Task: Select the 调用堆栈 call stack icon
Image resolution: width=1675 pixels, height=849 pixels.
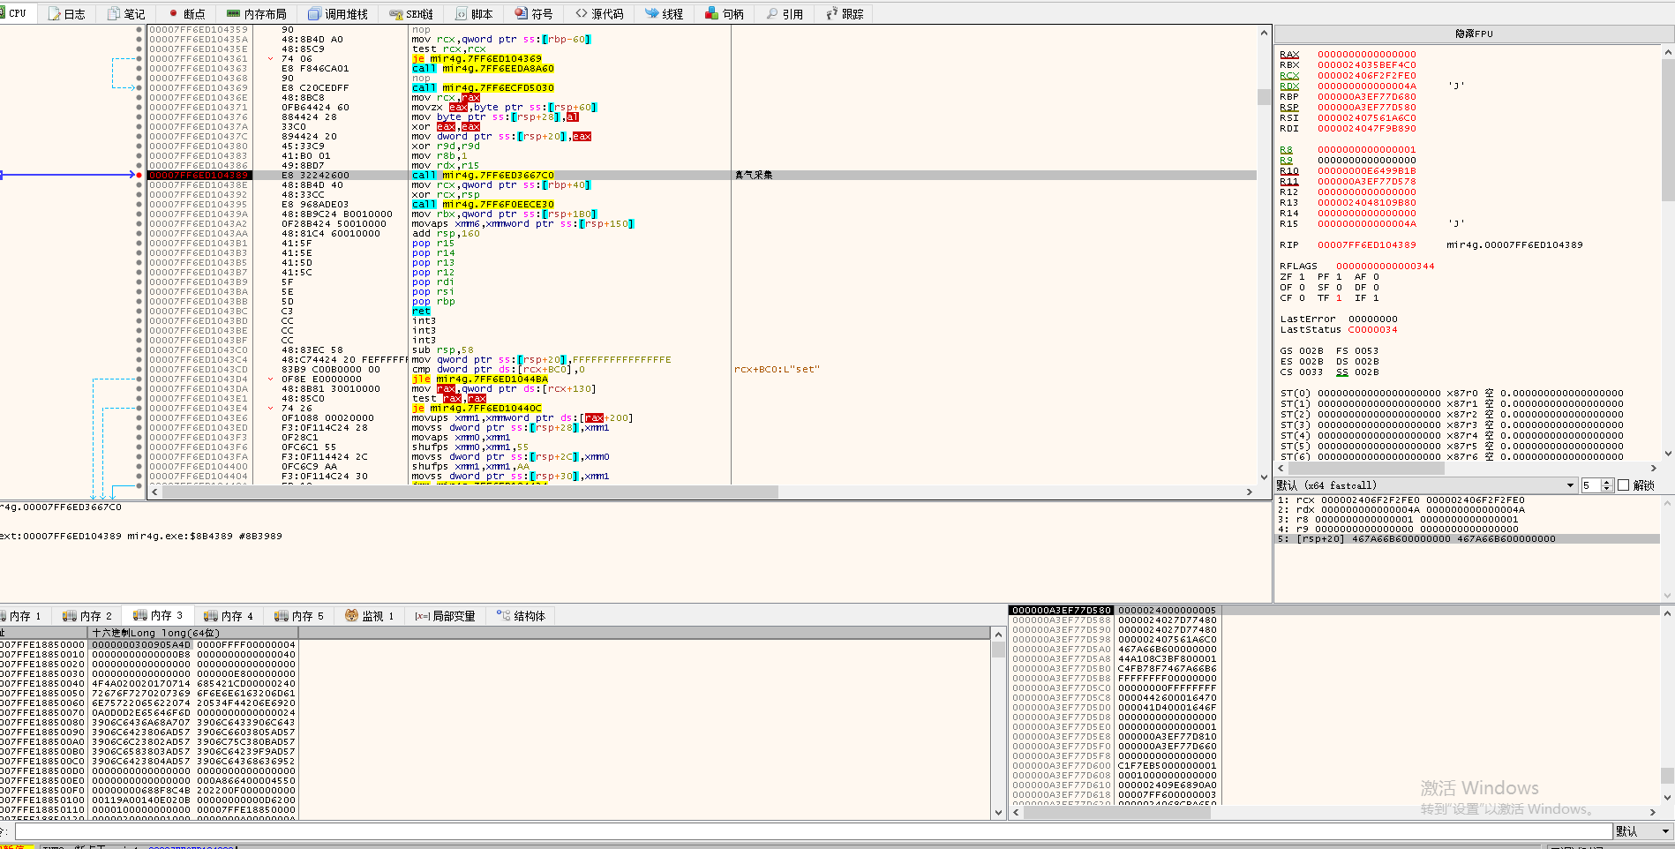Action: tap(314, 14)
